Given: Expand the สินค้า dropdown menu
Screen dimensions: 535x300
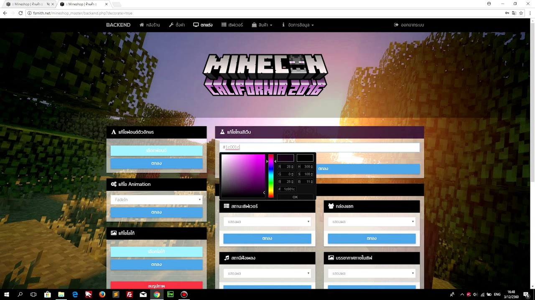Looking at the screenshot, I should click(262, 25).
